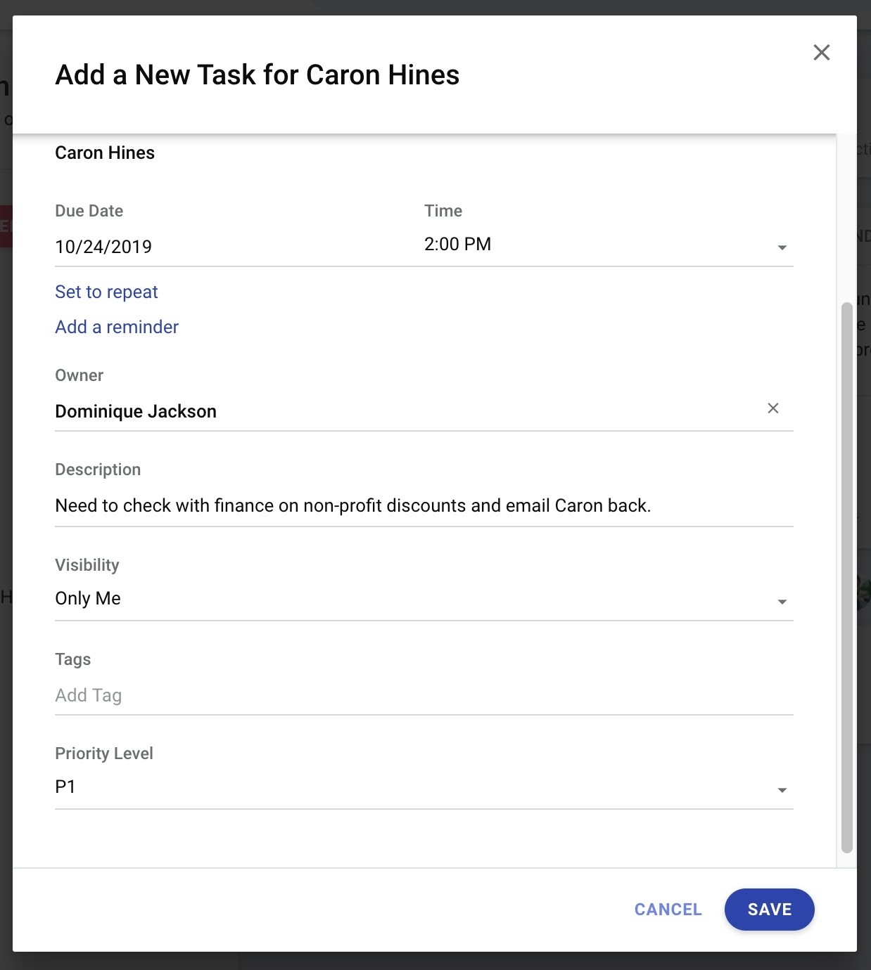The width and height of the screenshot is (871, 970).
Task: Focus the Description text field
Action: (x=424, y=505)
